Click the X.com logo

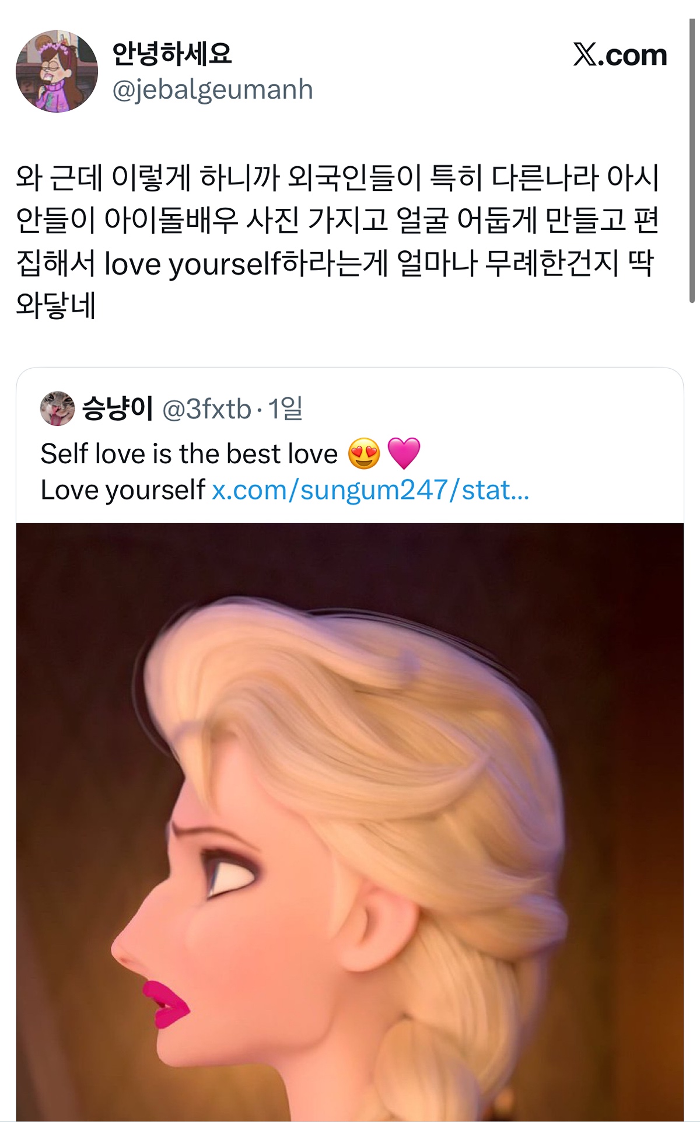(619, 55)
